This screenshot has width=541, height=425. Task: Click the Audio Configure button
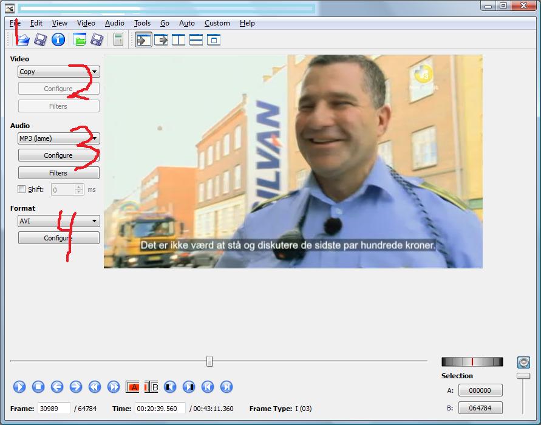59,155
